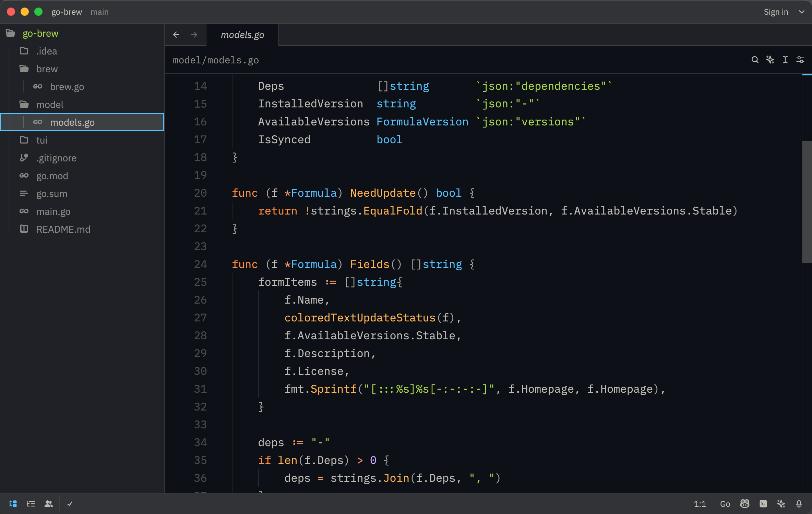Click EqualFold on line 21
This screenshot has width=812, height=514.
pyautogui.click(x=393, y=211)
